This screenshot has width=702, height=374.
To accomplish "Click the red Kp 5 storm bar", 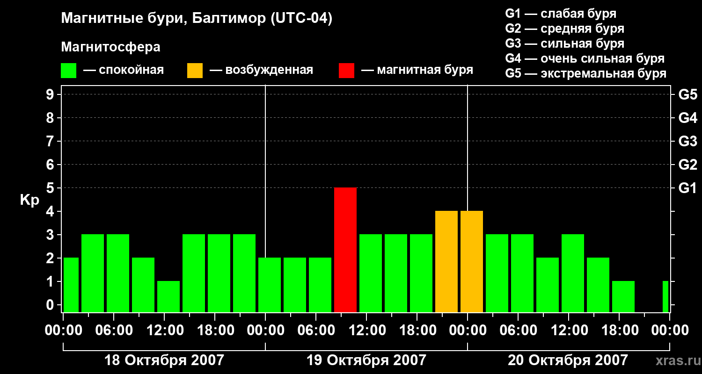I will [x=345, y=250].
